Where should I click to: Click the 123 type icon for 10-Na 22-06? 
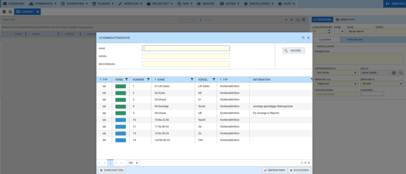[x=104, y=120]
